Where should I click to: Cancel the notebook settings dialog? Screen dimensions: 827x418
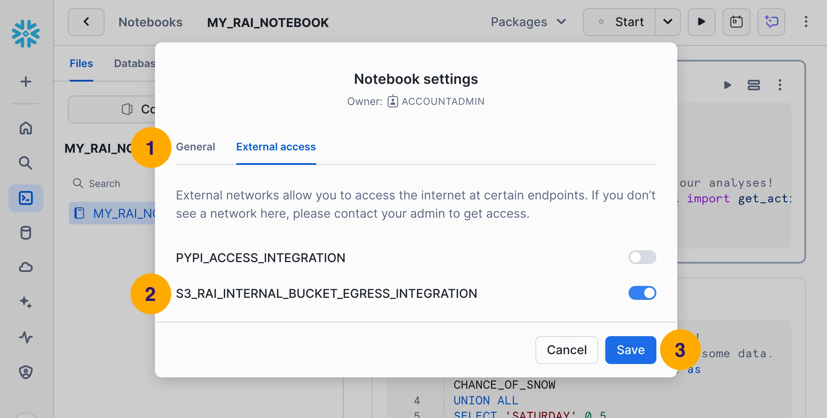pos(567,350)
